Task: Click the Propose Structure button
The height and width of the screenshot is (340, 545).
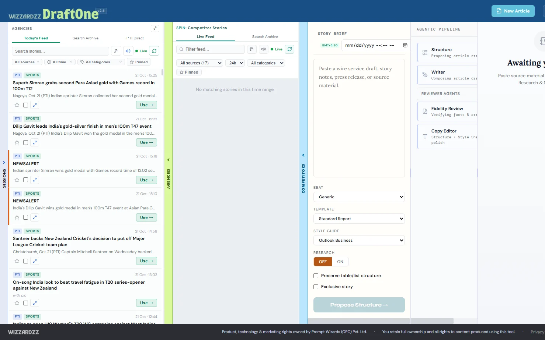Action: pos(359,305)
